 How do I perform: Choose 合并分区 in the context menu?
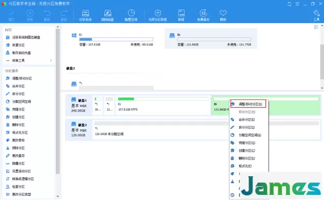249,120
